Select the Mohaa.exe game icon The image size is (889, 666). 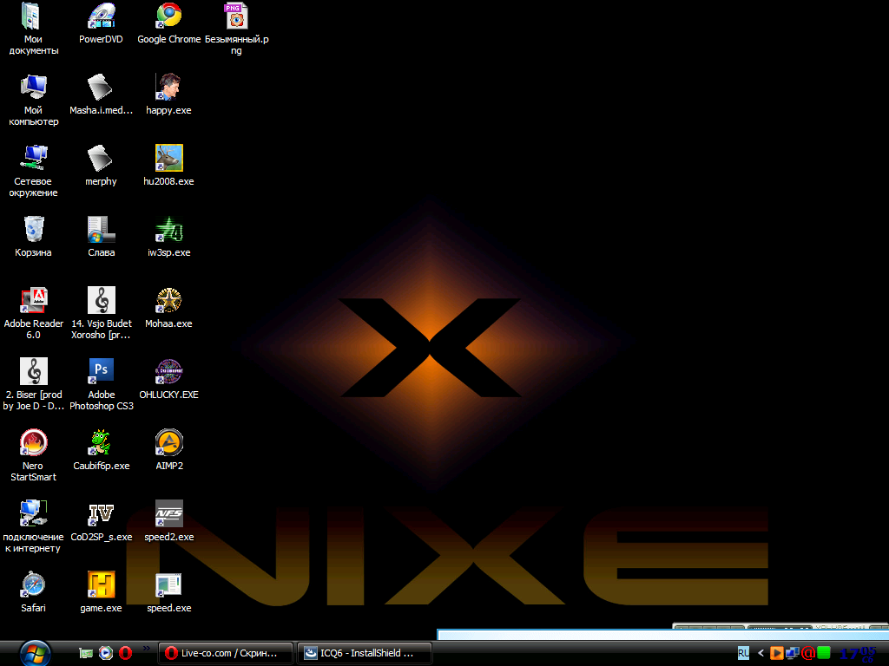168,300
